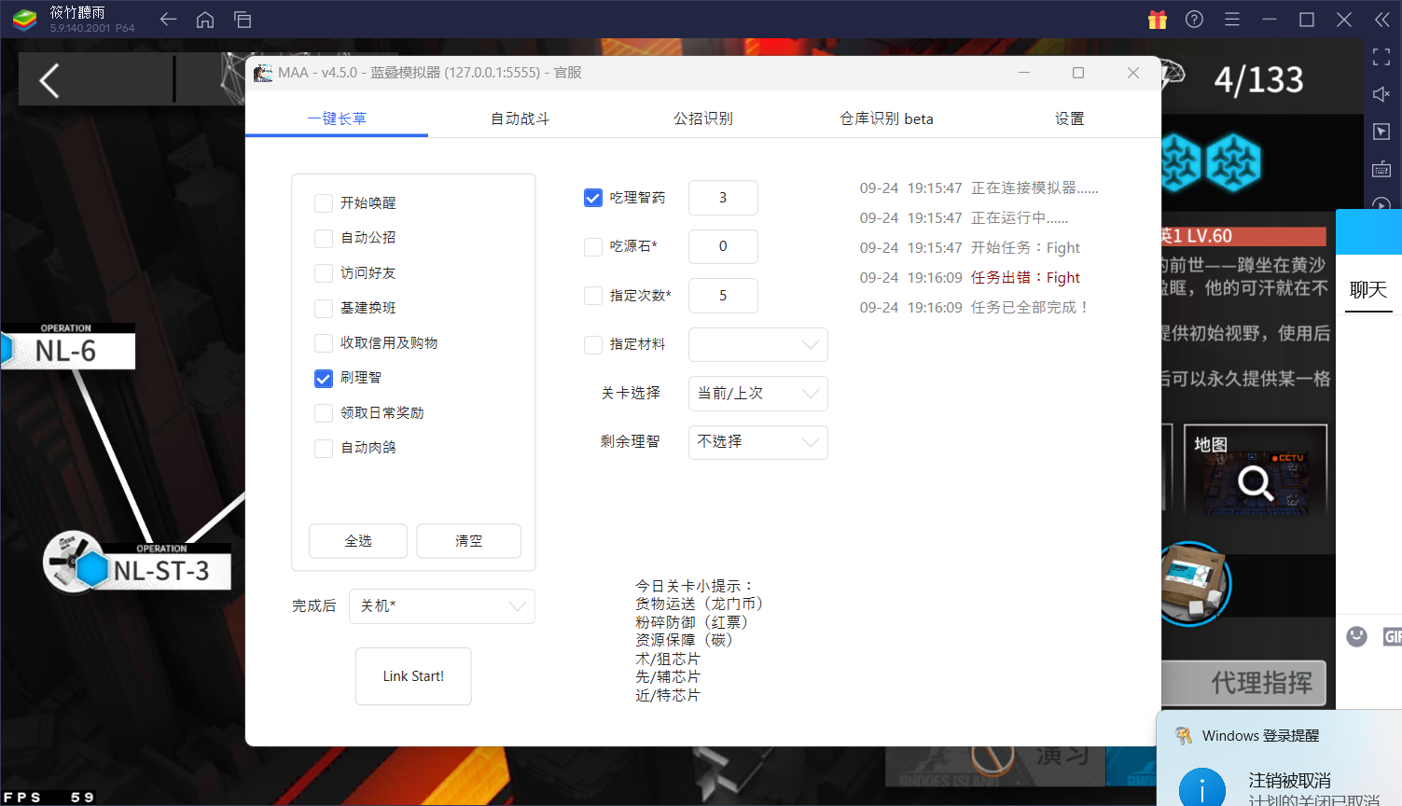Disable the 刷理智 checkbox
This screenshot has width=1402, height=806.
324,378
